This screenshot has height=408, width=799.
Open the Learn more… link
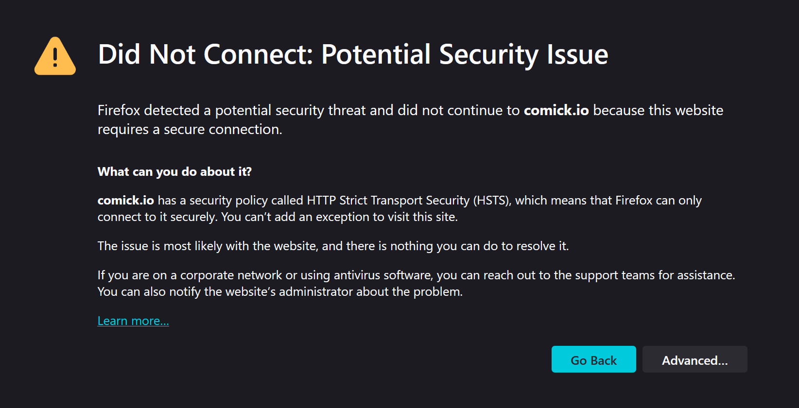click(x=133, y=321)
